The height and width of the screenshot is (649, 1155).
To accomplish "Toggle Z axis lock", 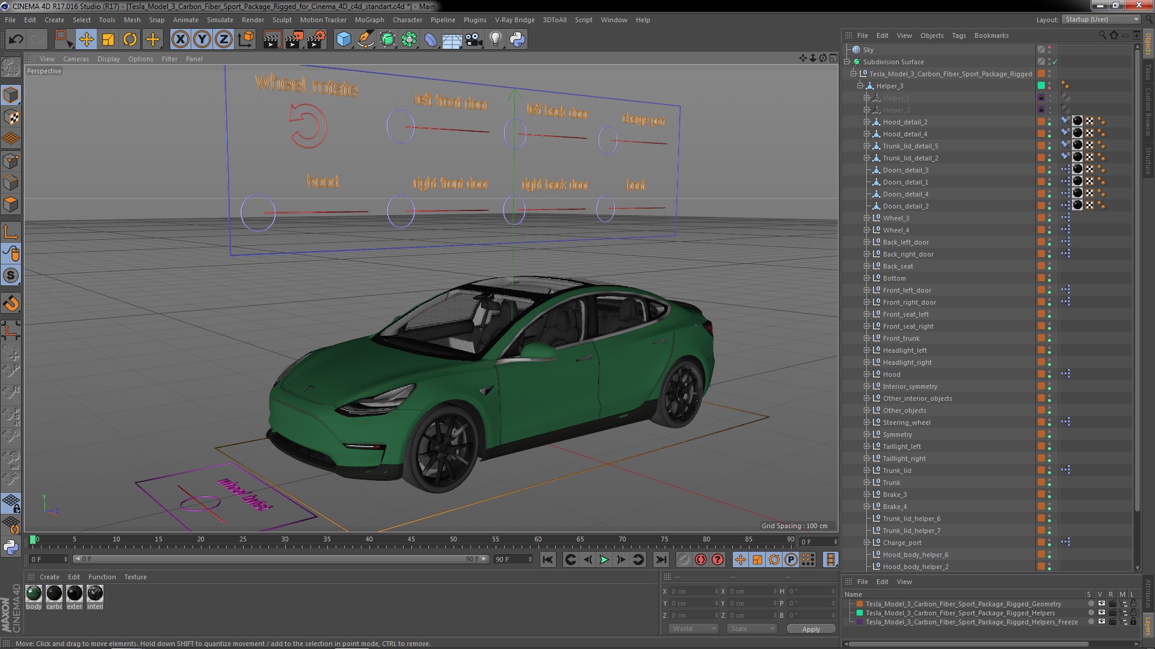I will tap(224, 40).
